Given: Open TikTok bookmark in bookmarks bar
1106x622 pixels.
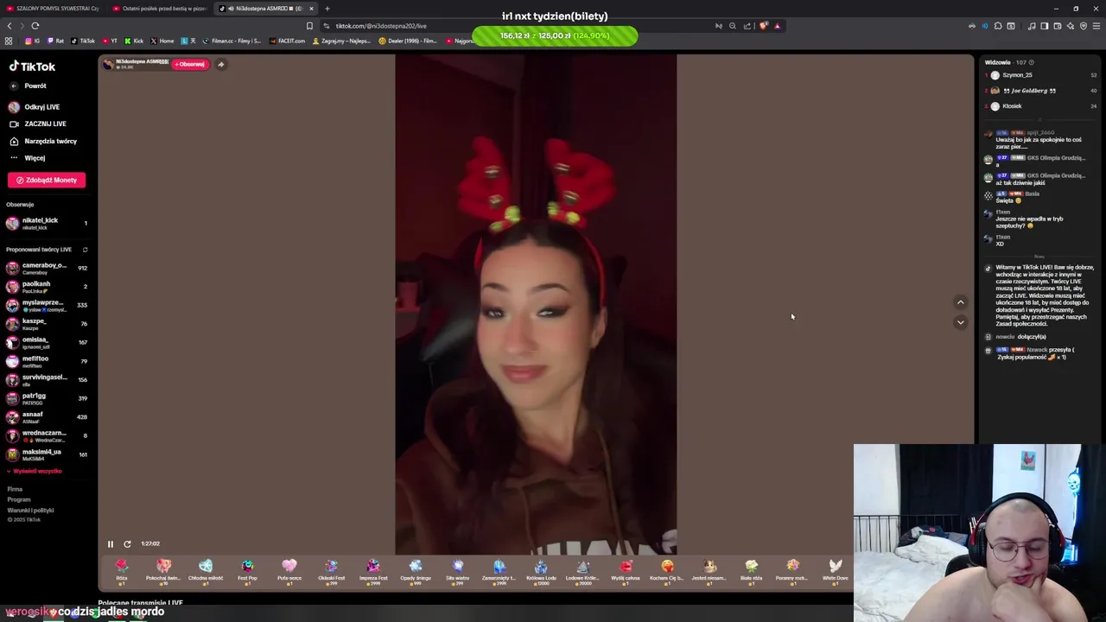Looking at the screenshot, I should point(83,41).
